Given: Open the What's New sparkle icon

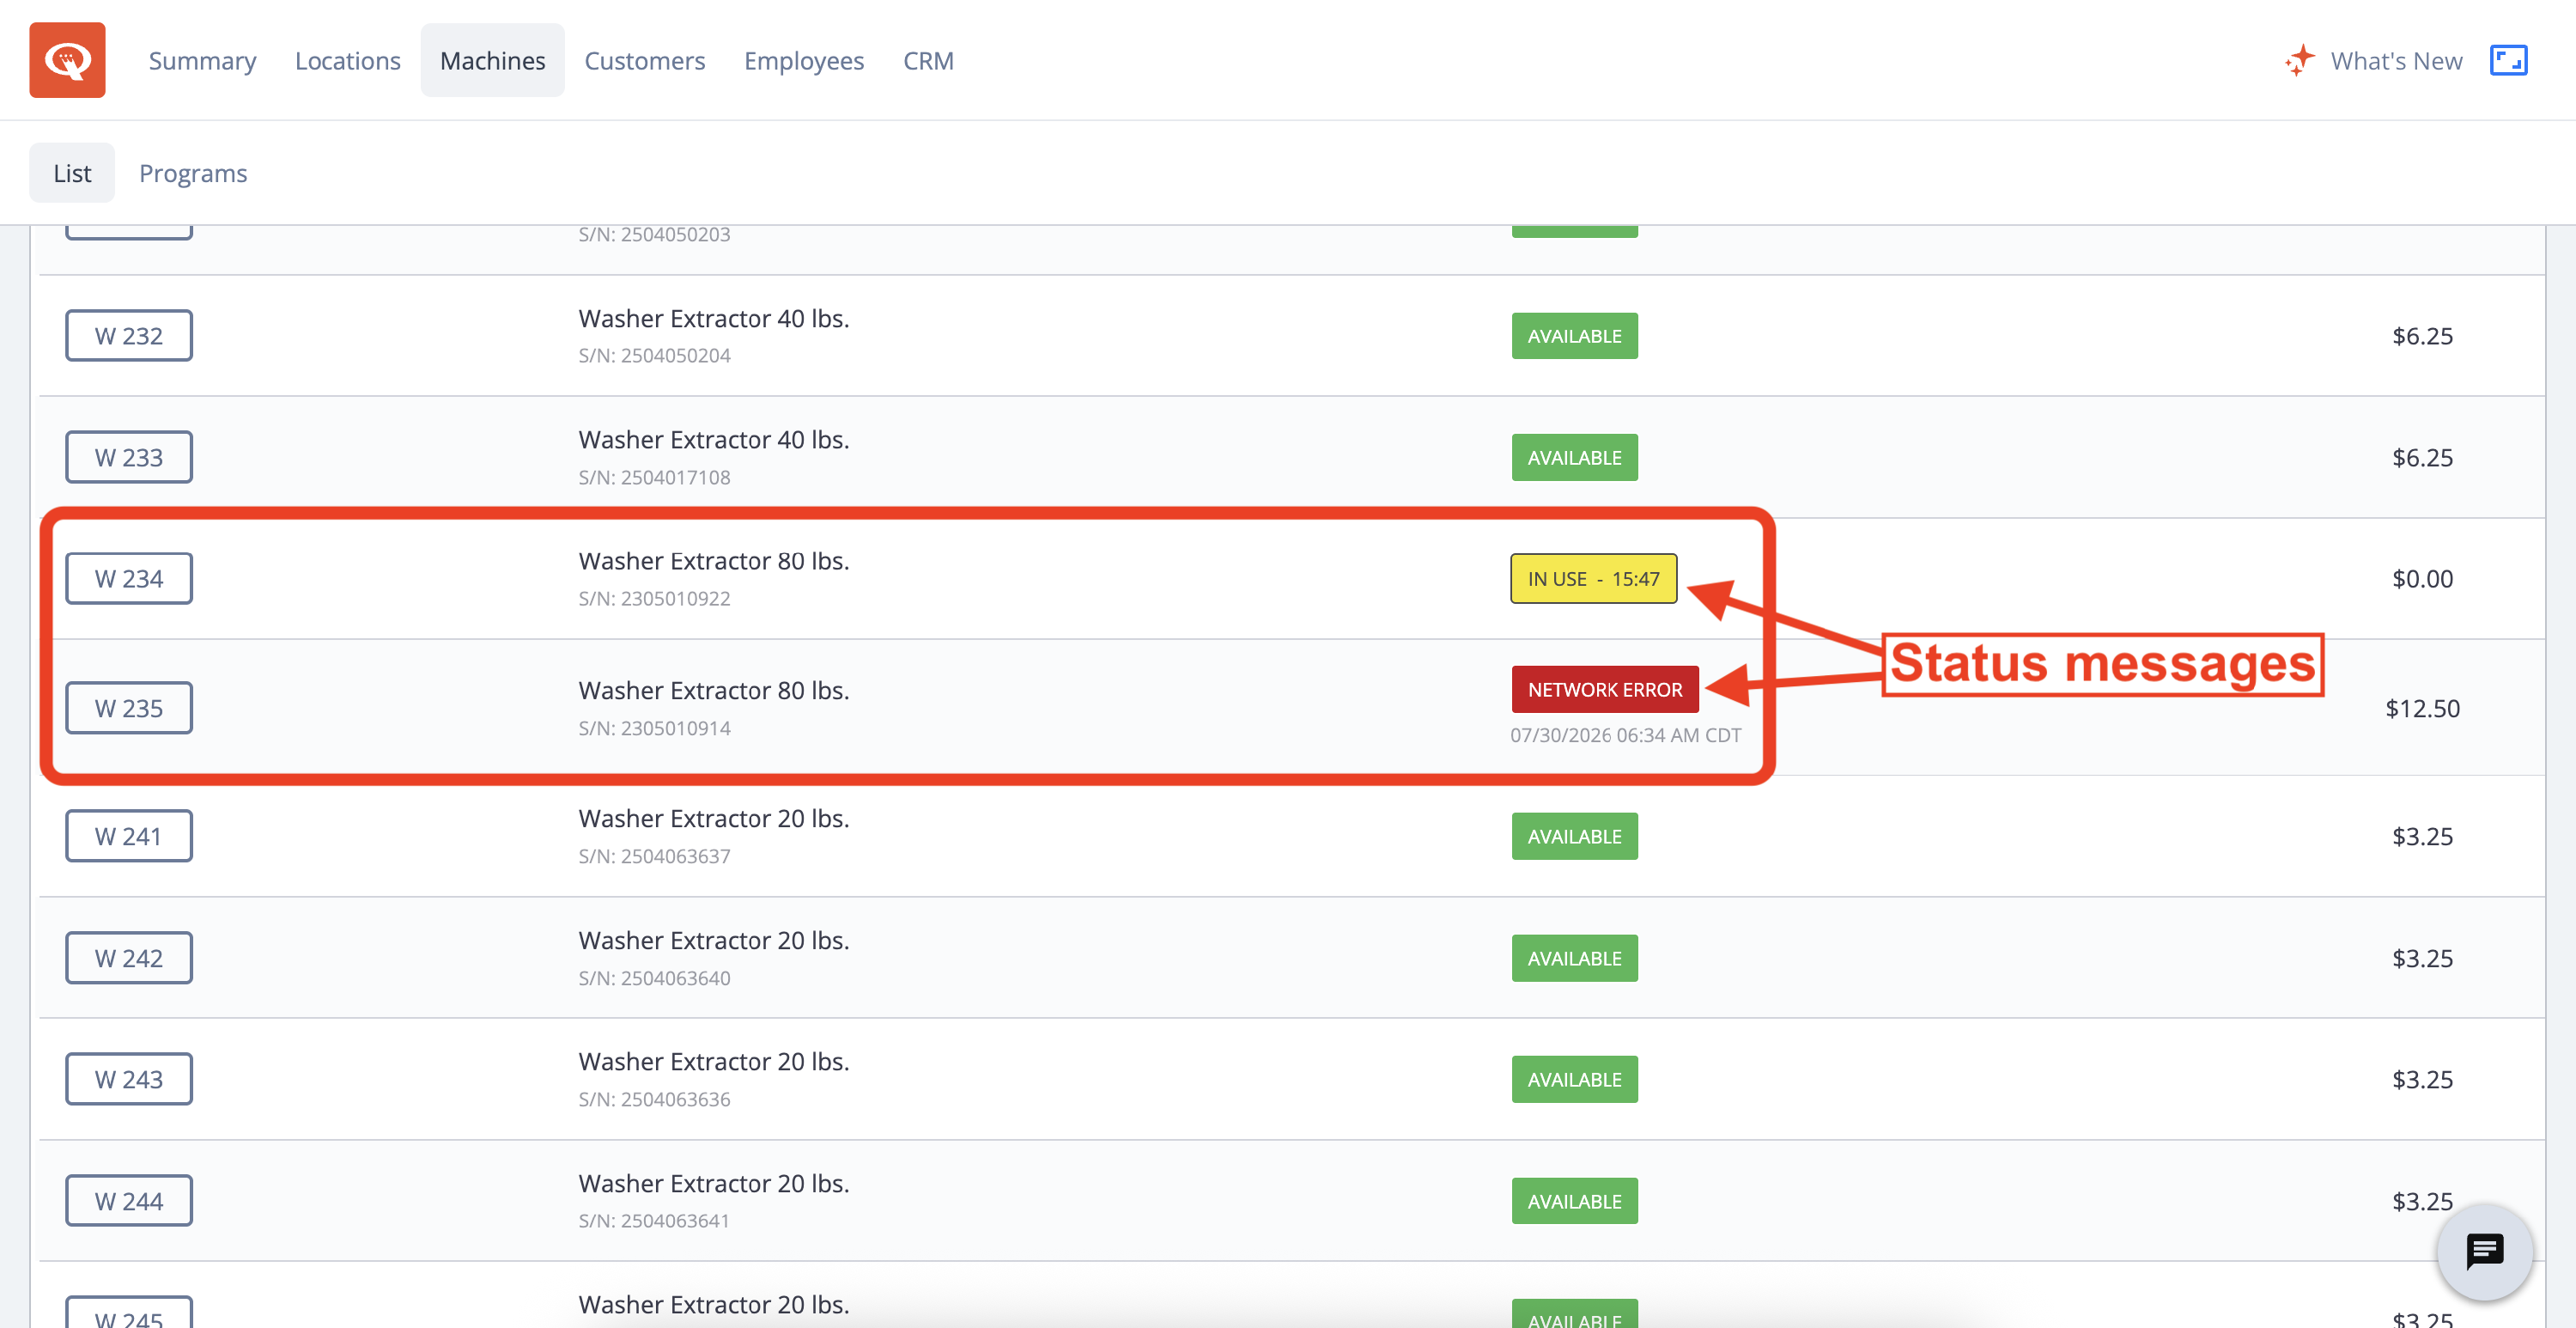Looking at the screenshot, I should pyautogui.click(x=2299, y=61).
